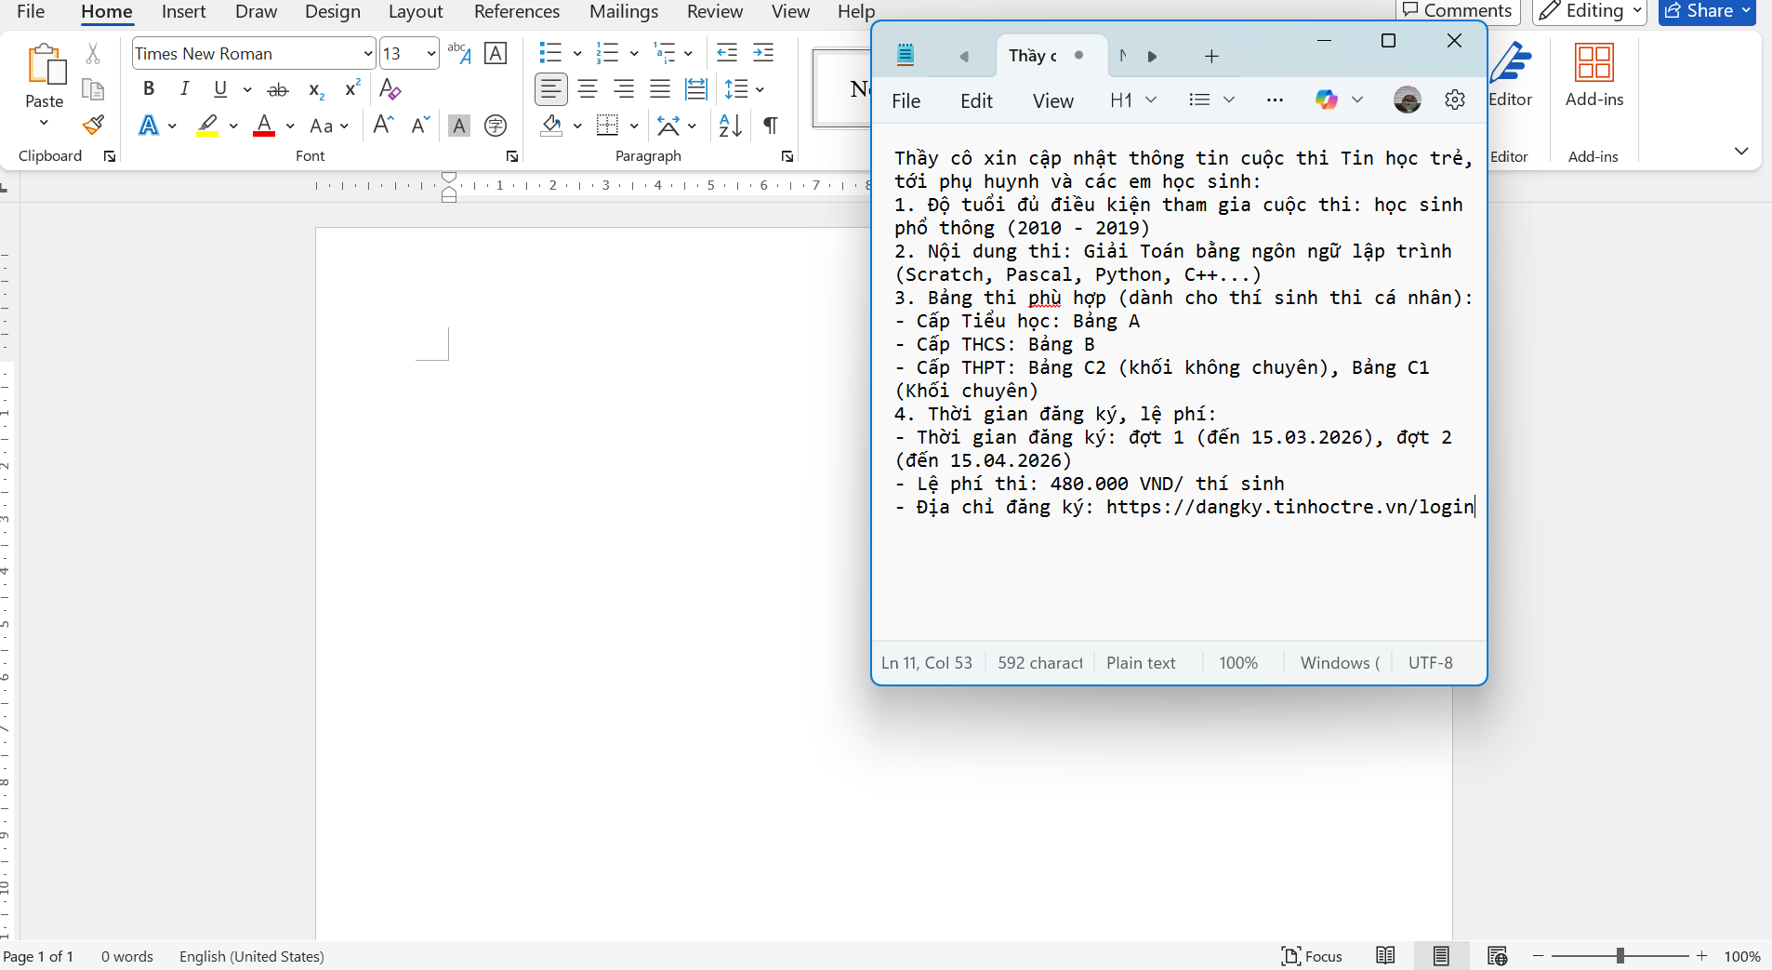Click the Clear All Formatting icon
This screenshot has width=1772, height=970.
click(390, 89)
